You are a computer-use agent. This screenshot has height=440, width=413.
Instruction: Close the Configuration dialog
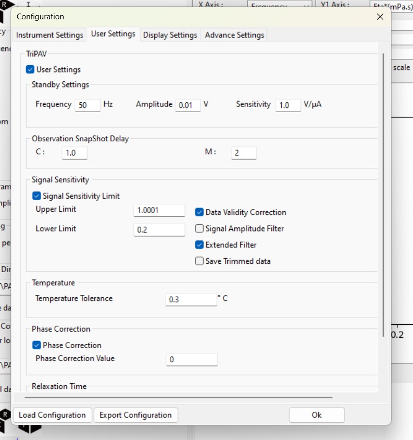[x=380, y=17]
